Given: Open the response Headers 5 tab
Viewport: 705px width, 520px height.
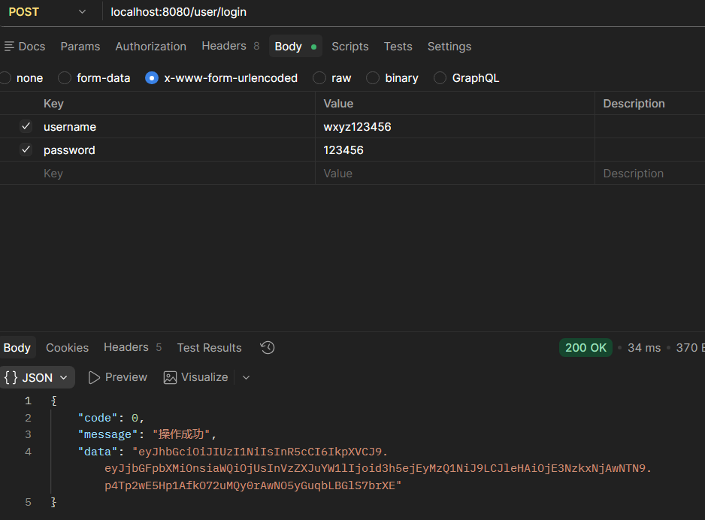Looking at the screenshot, I should pos(132,347).
